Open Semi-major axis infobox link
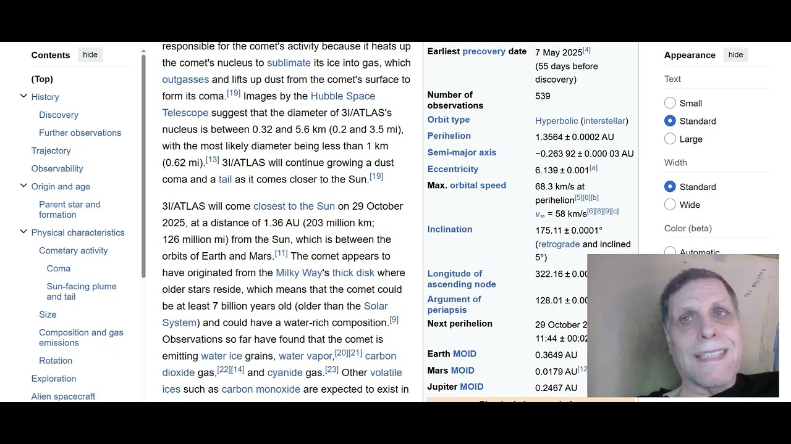Screen dimensions: 791x444 click(462, 152)
